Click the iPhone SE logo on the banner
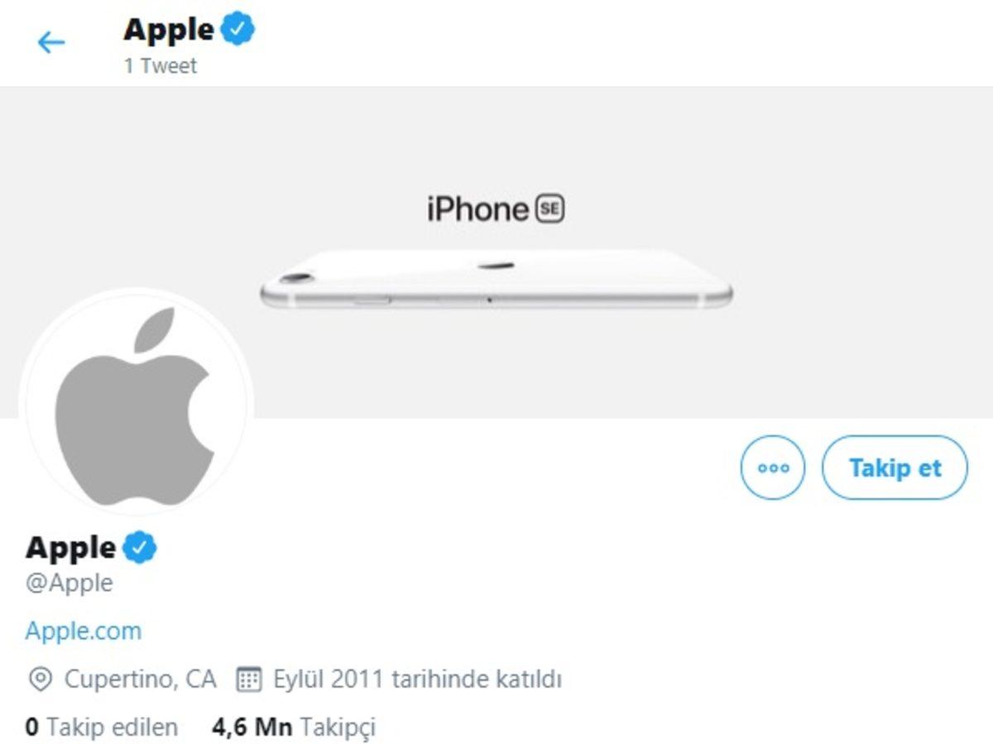The image size is (993, 744). [495, 208]
